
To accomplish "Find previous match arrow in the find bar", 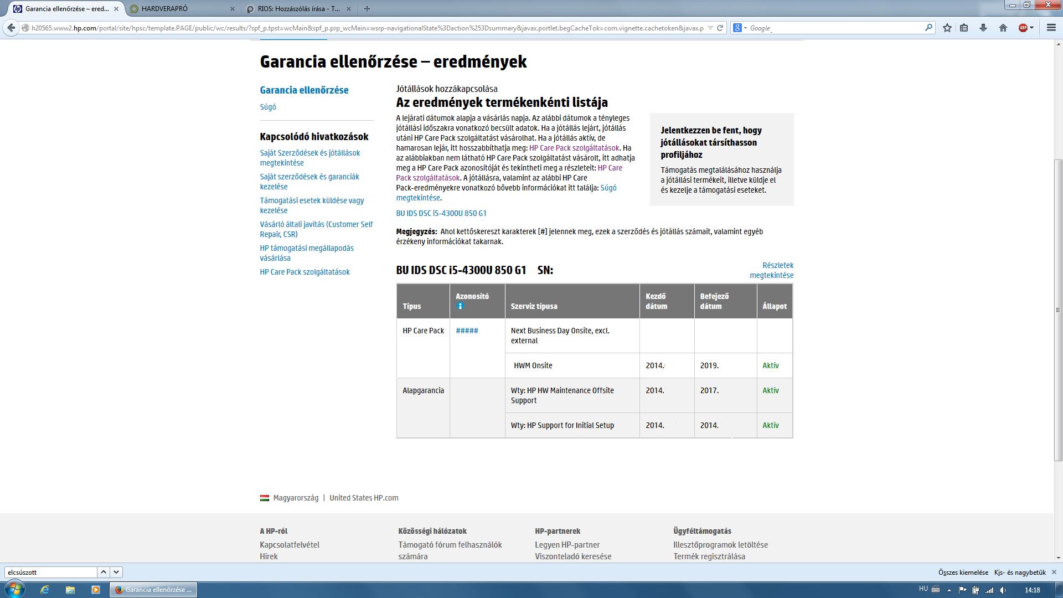I will 104,572.
